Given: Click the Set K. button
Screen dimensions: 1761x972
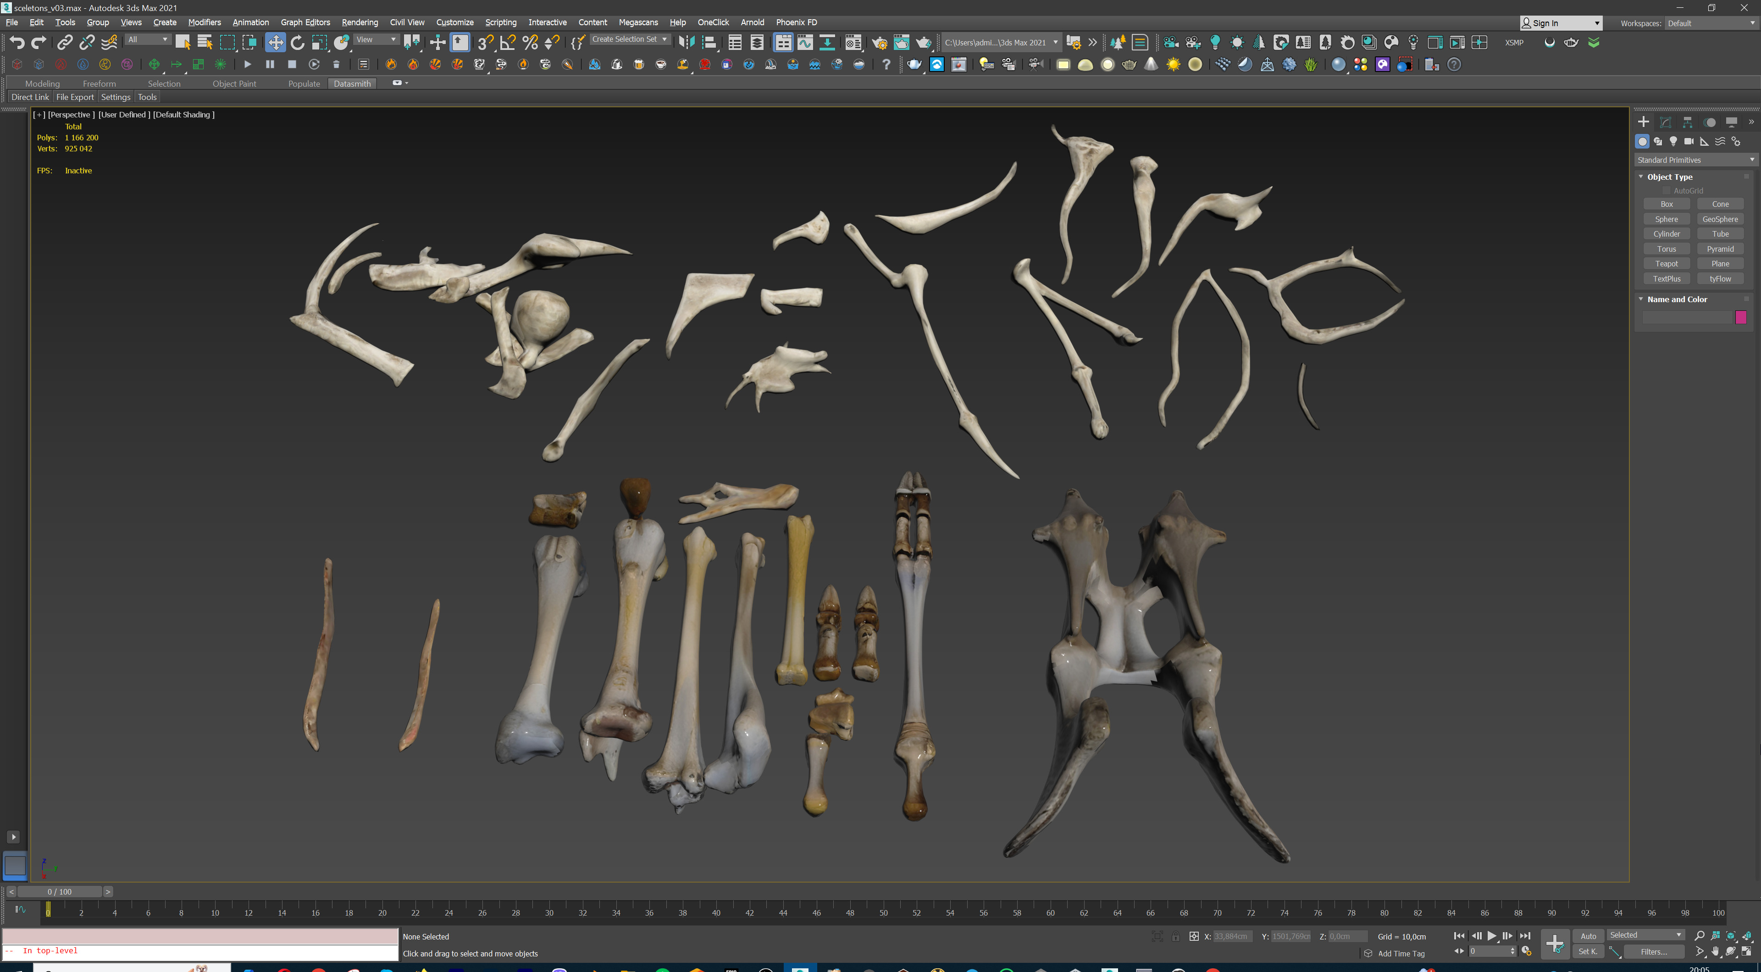Looking at the screenshot, I should [1588, 951].
